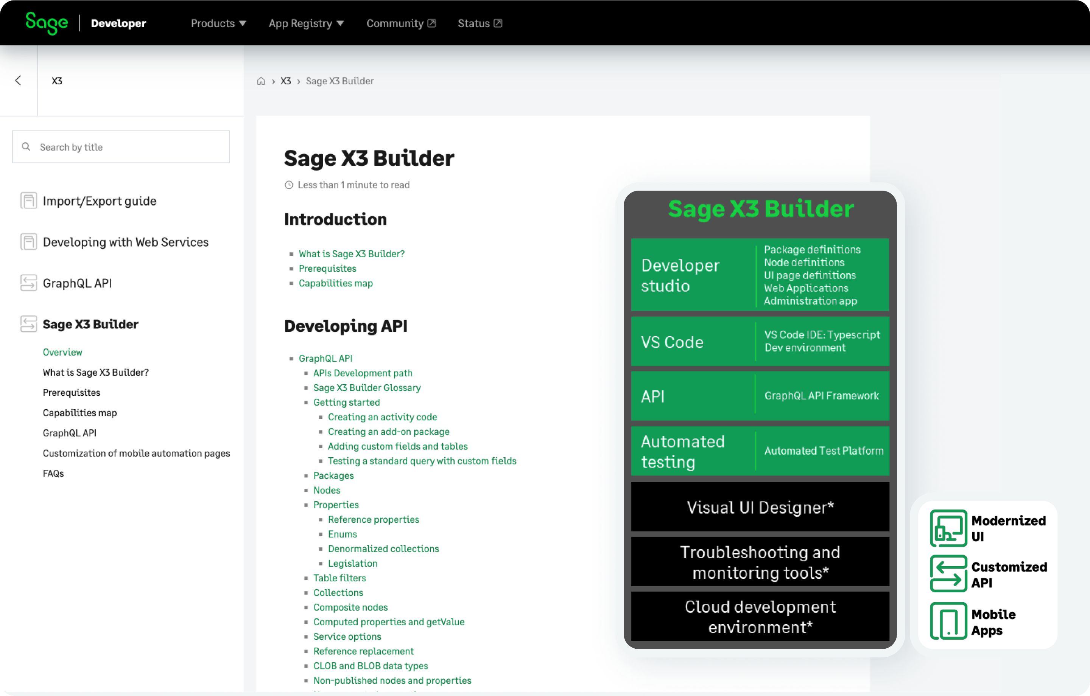Viewport: 1090px width, 696px height.
Task: Open the Community link in navbar
Action: point(401,23)
